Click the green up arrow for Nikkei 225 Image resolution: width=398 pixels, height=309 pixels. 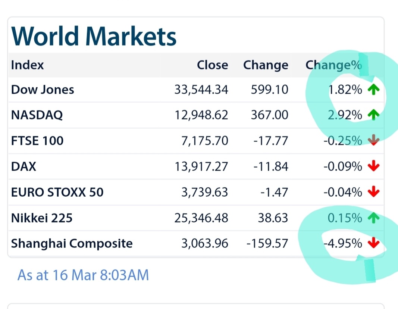click(x=373, y=218)
